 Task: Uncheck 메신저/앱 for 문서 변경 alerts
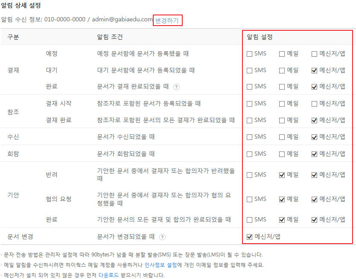click(x=249, y=237)
